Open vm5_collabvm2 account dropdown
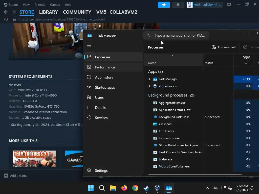The image size is (259, 194). click(x=204, y=5)
